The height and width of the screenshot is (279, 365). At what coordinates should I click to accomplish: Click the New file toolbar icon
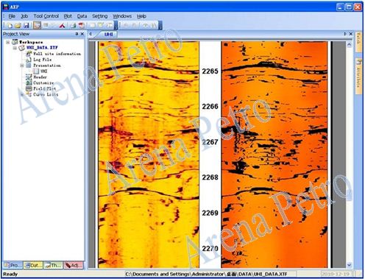click(x=10, y=25)
